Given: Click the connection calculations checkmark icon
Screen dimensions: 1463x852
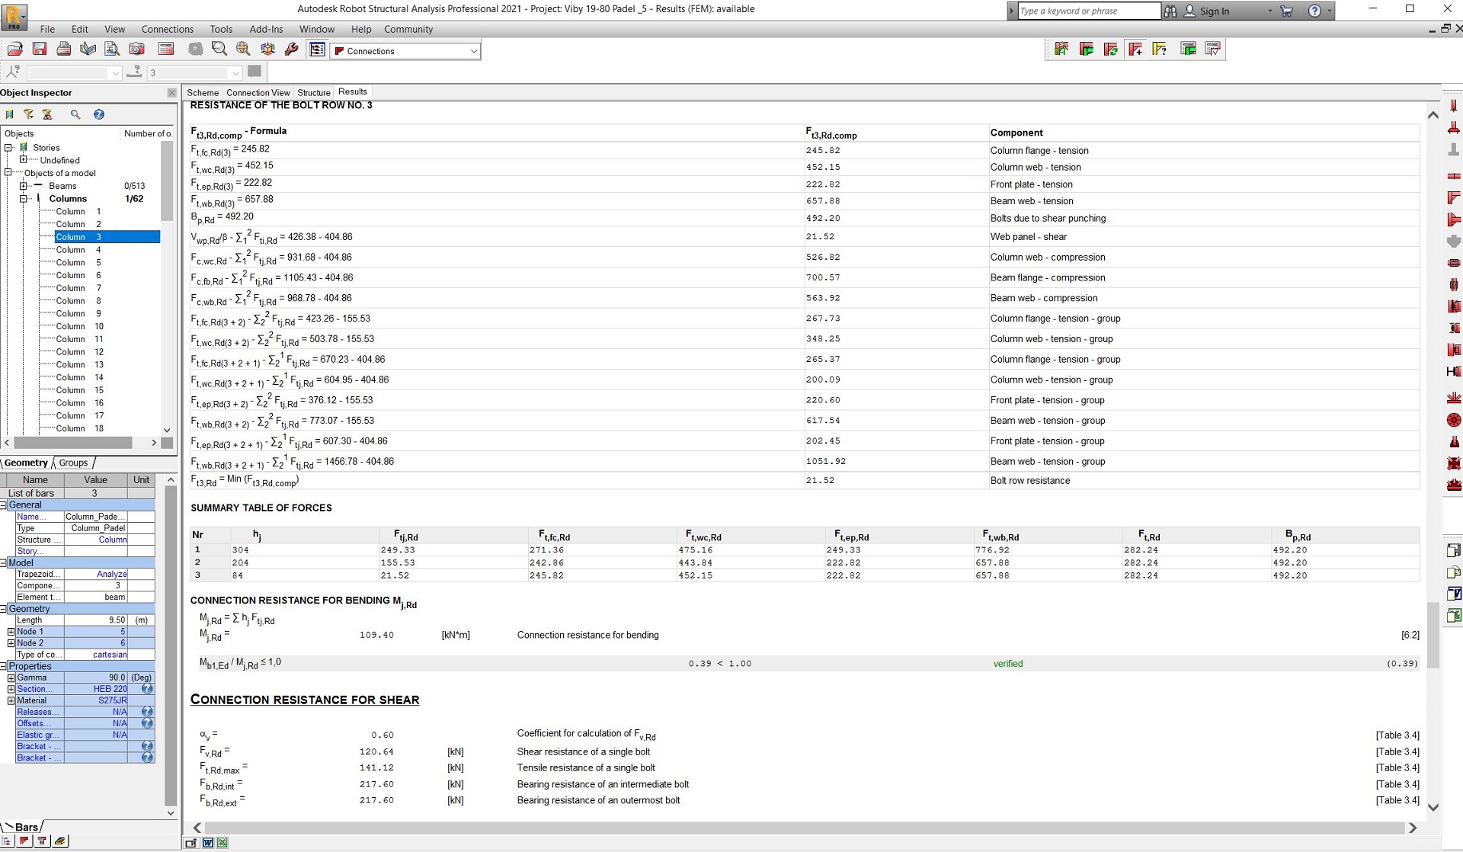Looking at the screenshot, I should (1212, 50).
